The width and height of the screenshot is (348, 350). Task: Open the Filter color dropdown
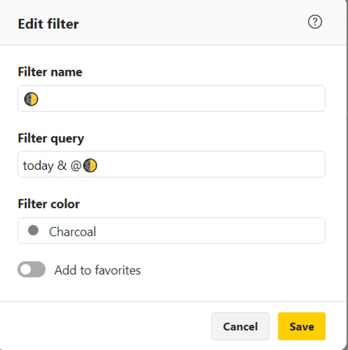pos(171,231)
